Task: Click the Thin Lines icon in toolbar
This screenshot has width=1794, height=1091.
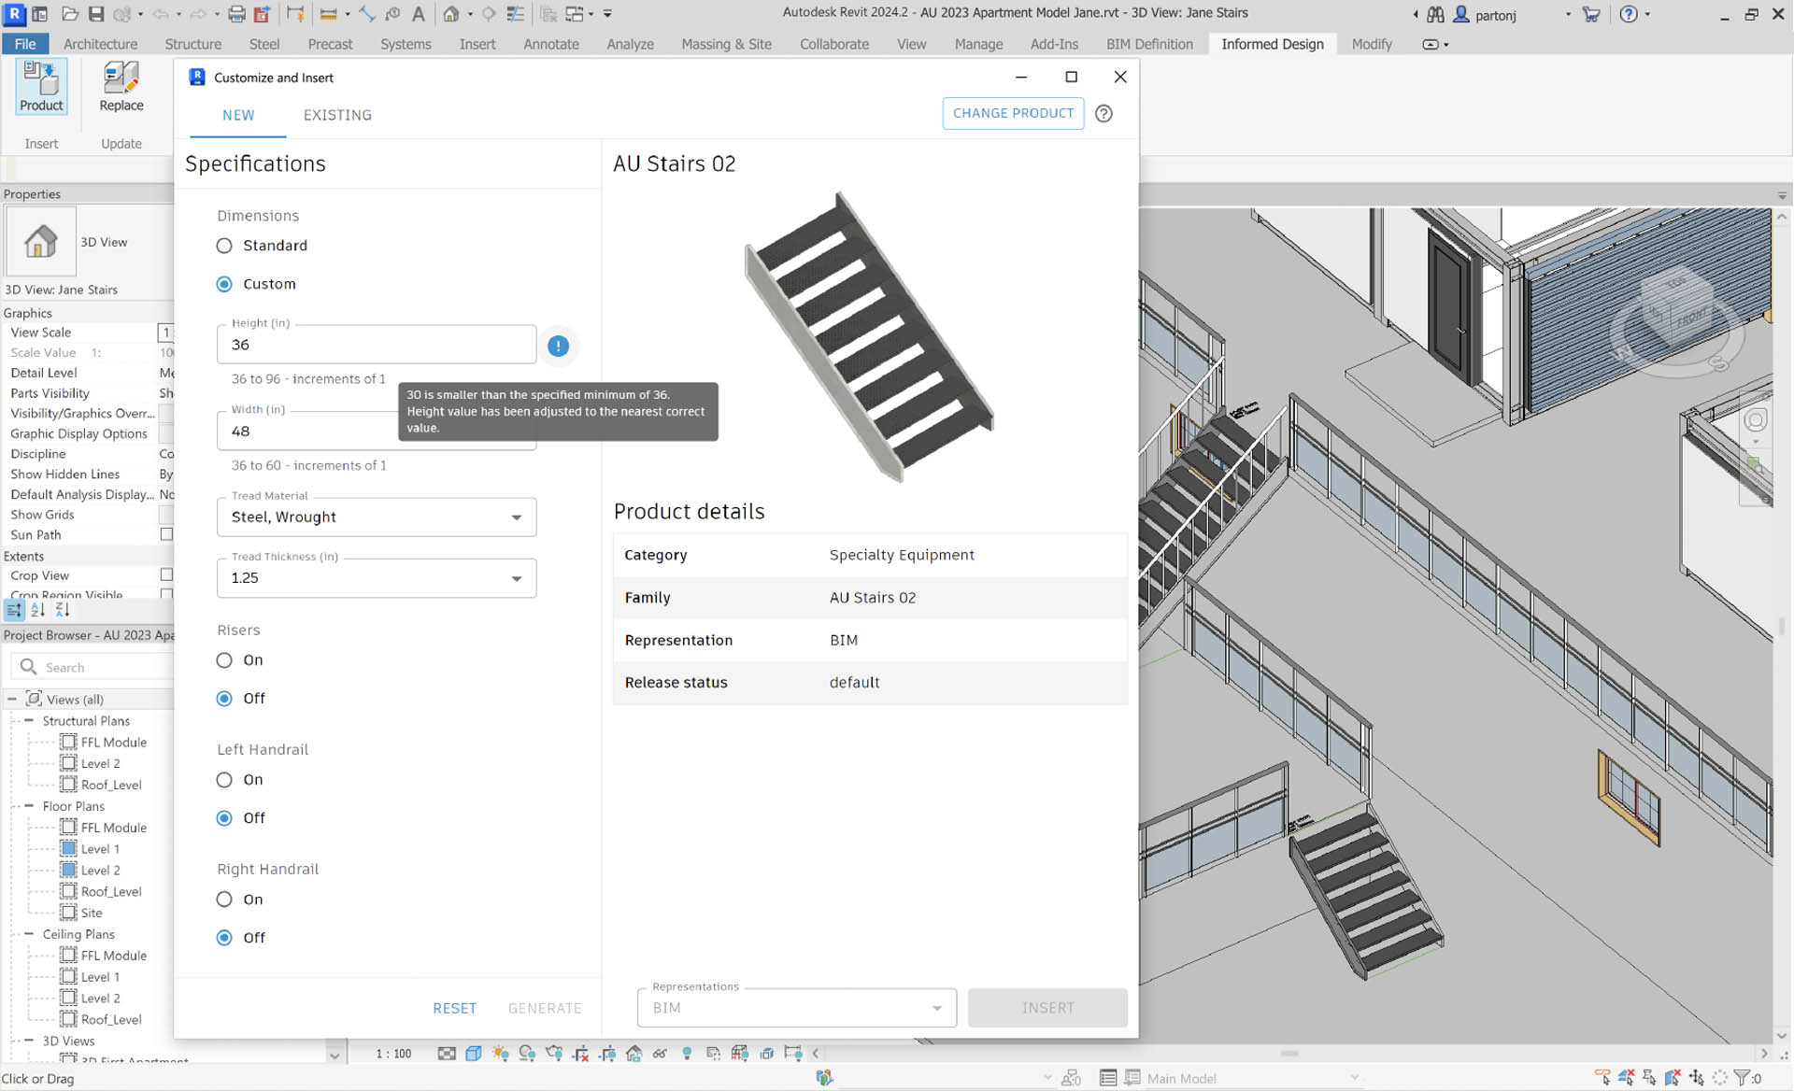Action: point(516,14)
